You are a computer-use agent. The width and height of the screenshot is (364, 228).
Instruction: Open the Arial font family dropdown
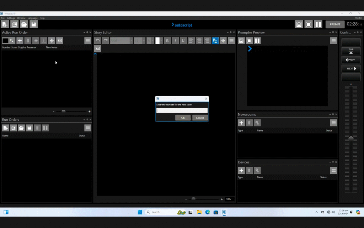point(121,41)
